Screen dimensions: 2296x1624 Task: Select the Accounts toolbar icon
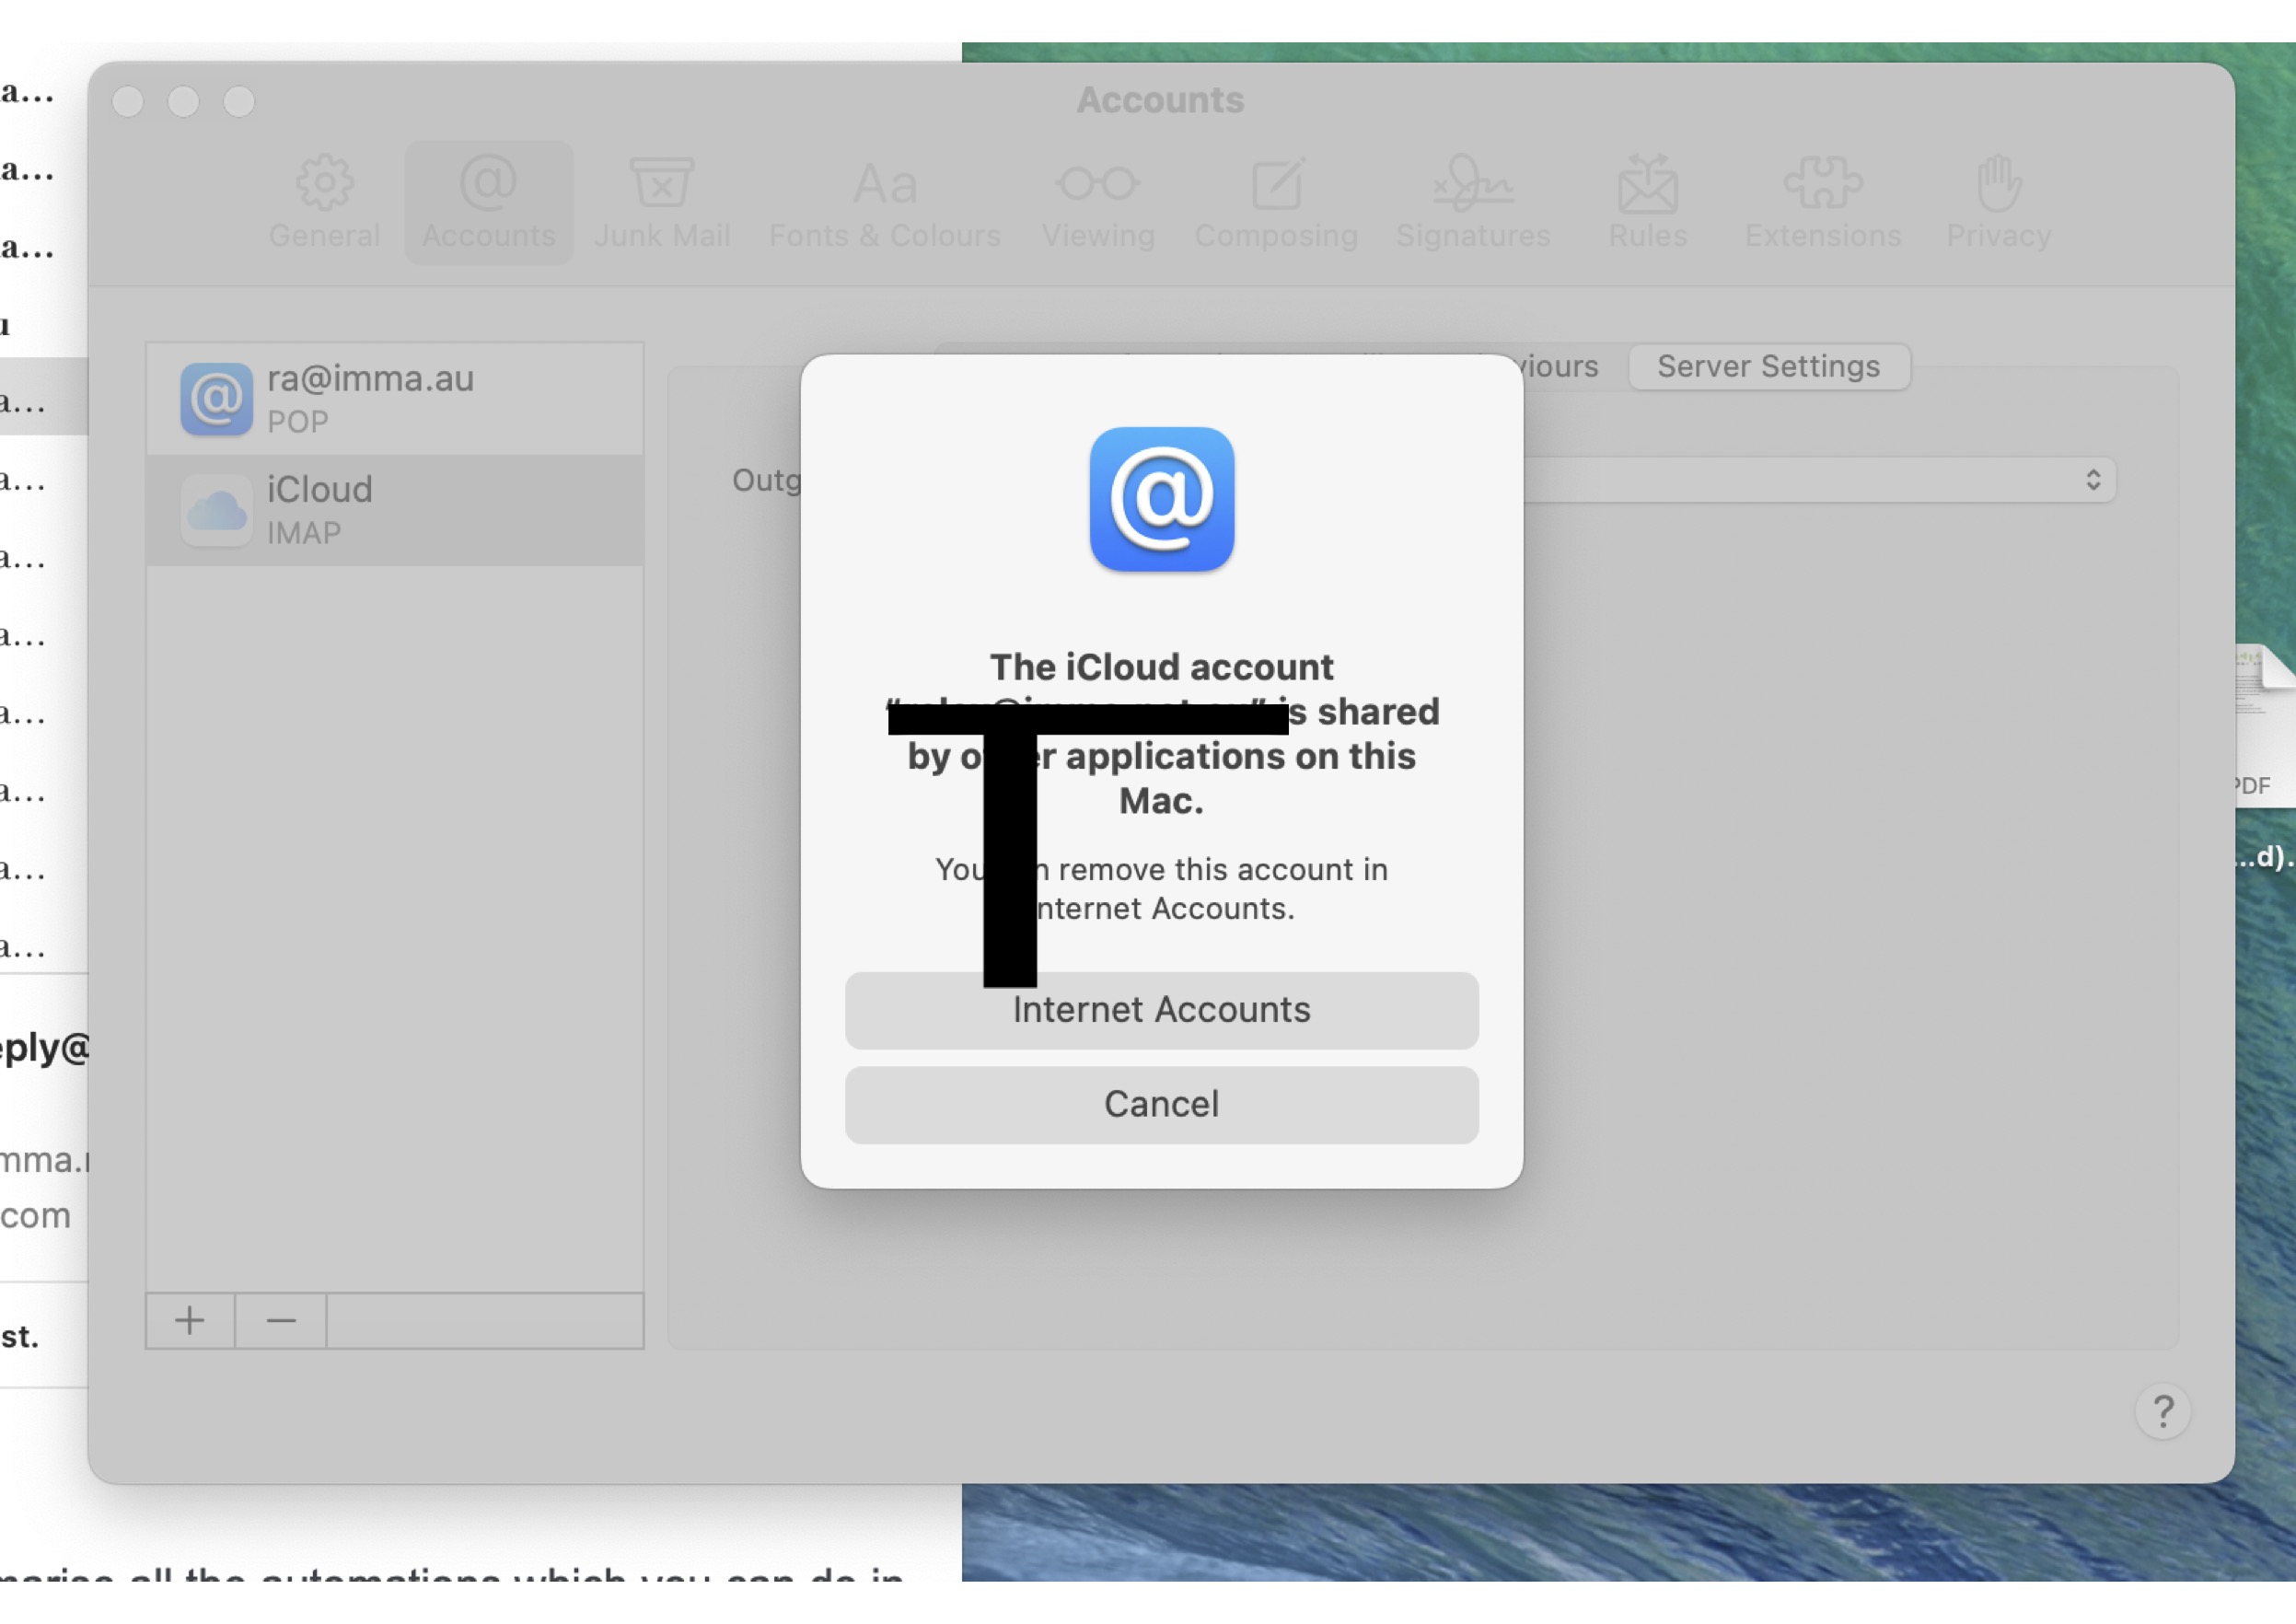(x=487, y=199)
